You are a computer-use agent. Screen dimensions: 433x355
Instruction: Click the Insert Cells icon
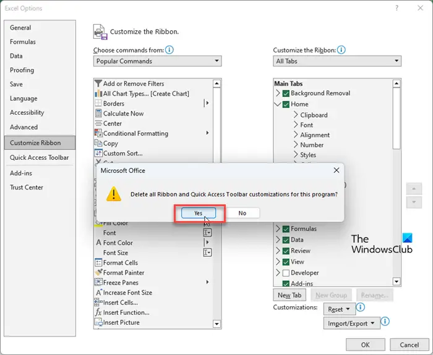pyautogui.click(x=98, y=302)
